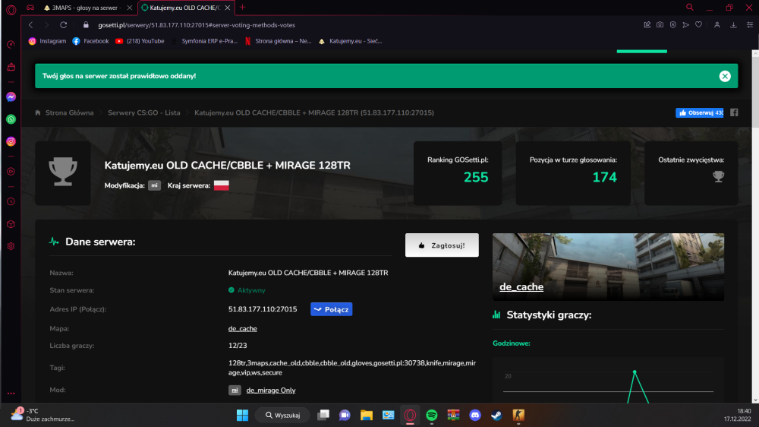Go to Strona Główna breadcrumb
Viewport: 759px width, 427px height.
pos(69,112)
